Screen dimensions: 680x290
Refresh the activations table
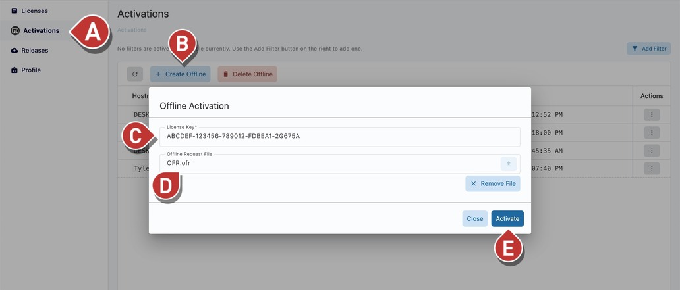[135, 74]
